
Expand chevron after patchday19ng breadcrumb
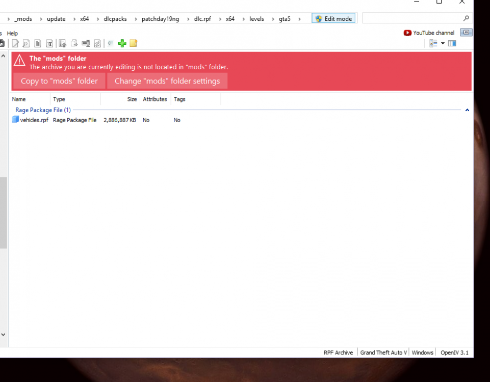point(188,19)
